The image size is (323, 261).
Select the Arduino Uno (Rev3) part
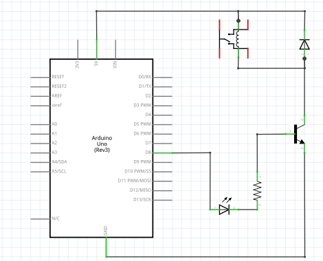point(102,148)
